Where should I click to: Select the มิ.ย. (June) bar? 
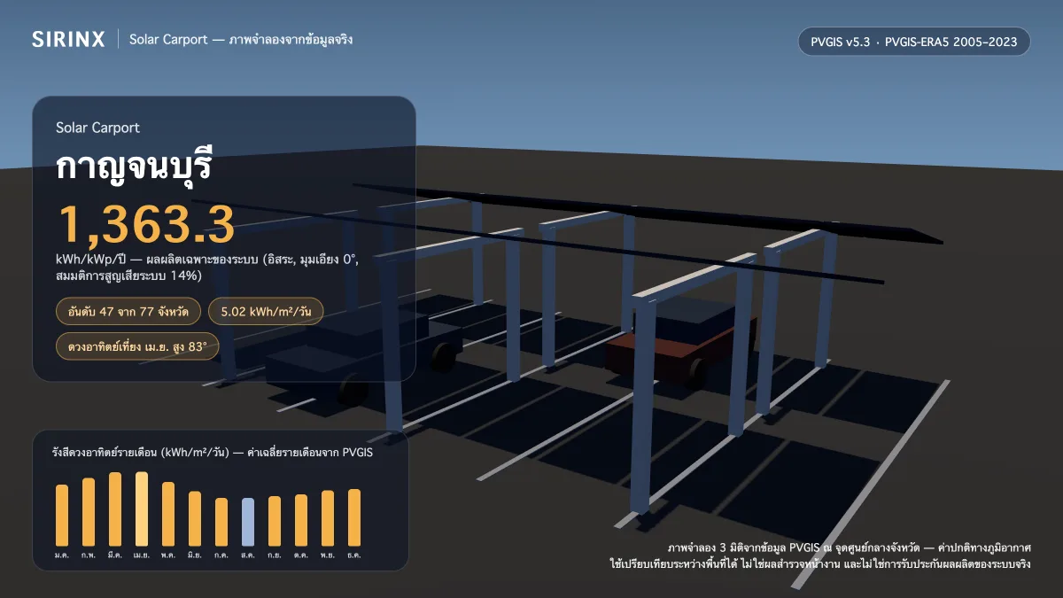tap(195, 518)
